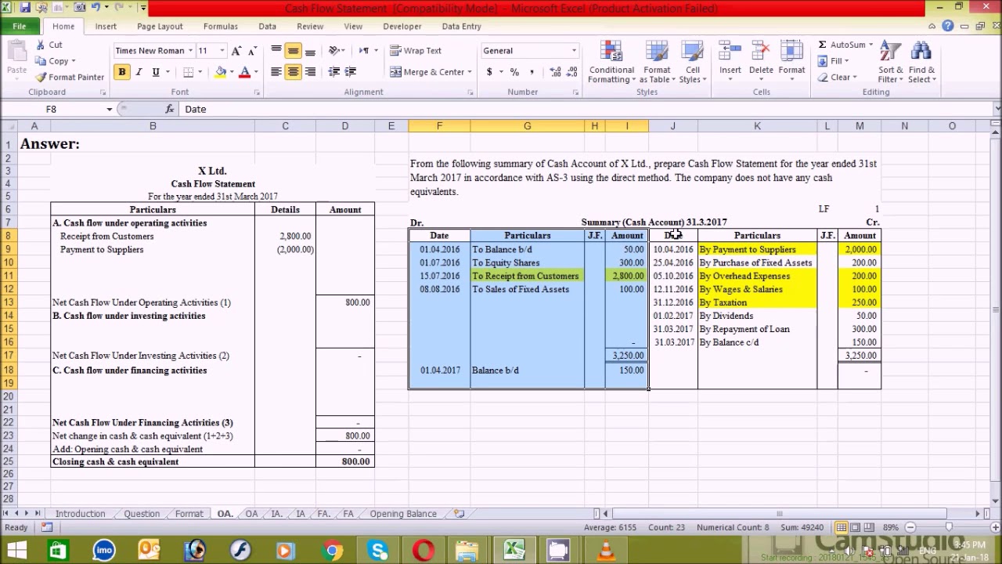Toggle Underline formatting
Screen dimensions: 1002x564
[156, 71]
